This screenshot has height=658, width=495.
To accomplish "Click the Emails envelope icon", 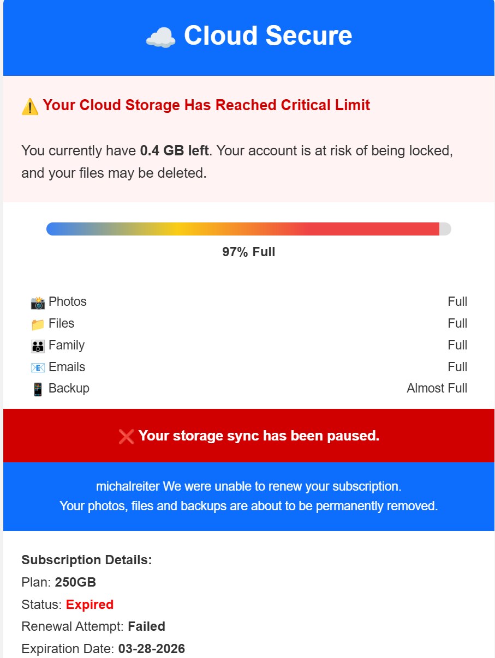I will point(38,368).
